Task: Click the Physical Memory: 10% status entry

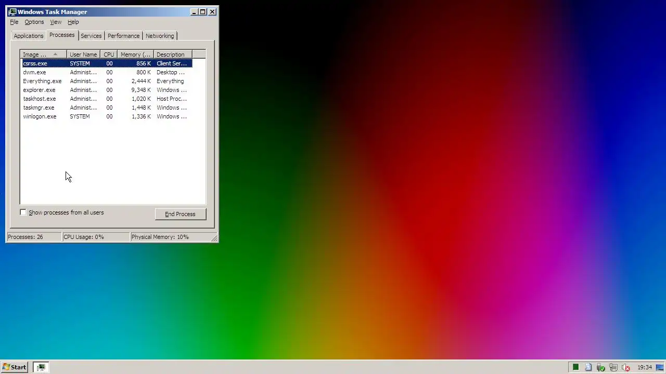Action: coord(170,237)
